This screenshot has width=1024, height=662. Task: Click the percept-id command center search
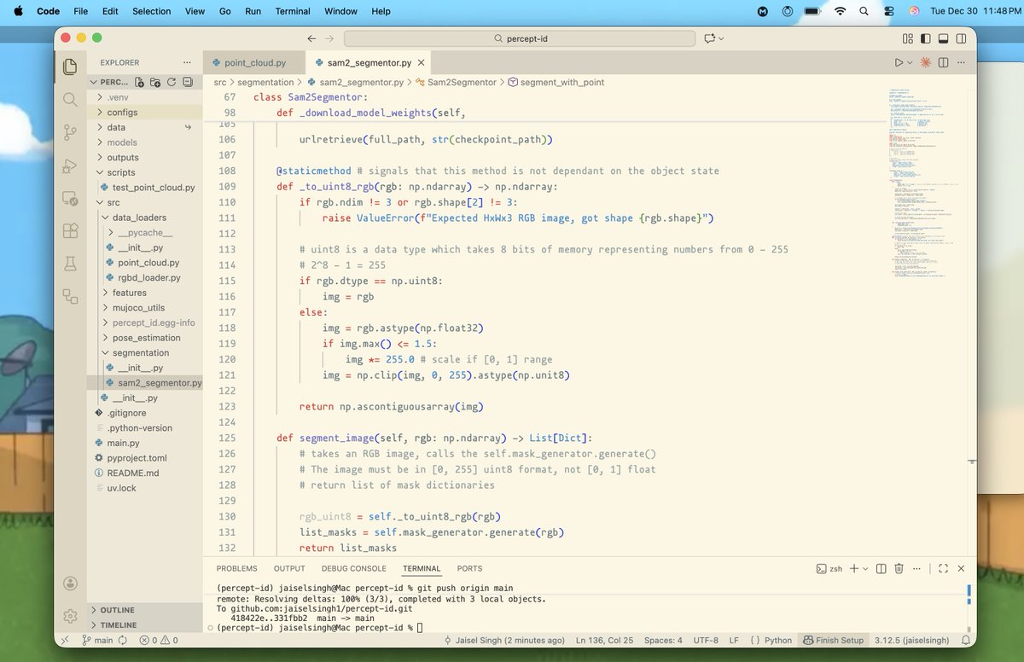point(519,38)
